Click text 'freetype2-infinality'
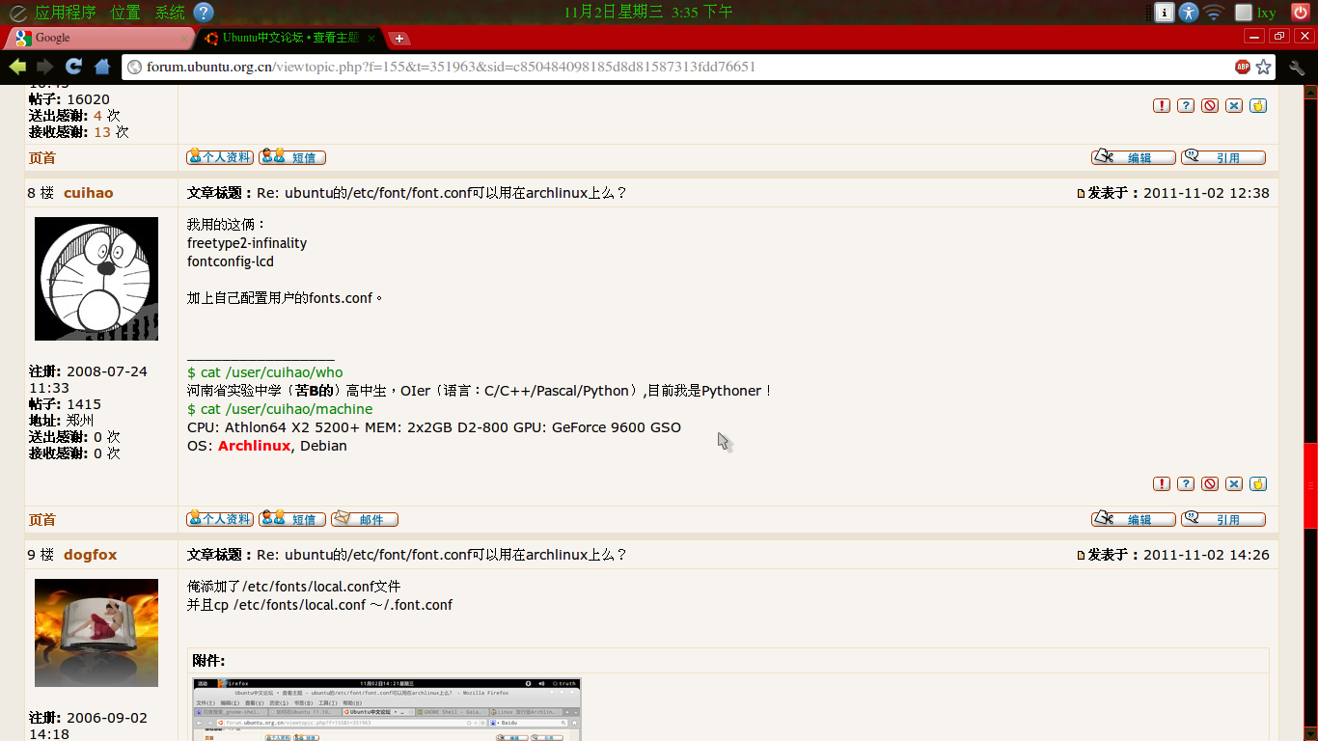The height and width of the screenshot is (741, 1318). 247,243
